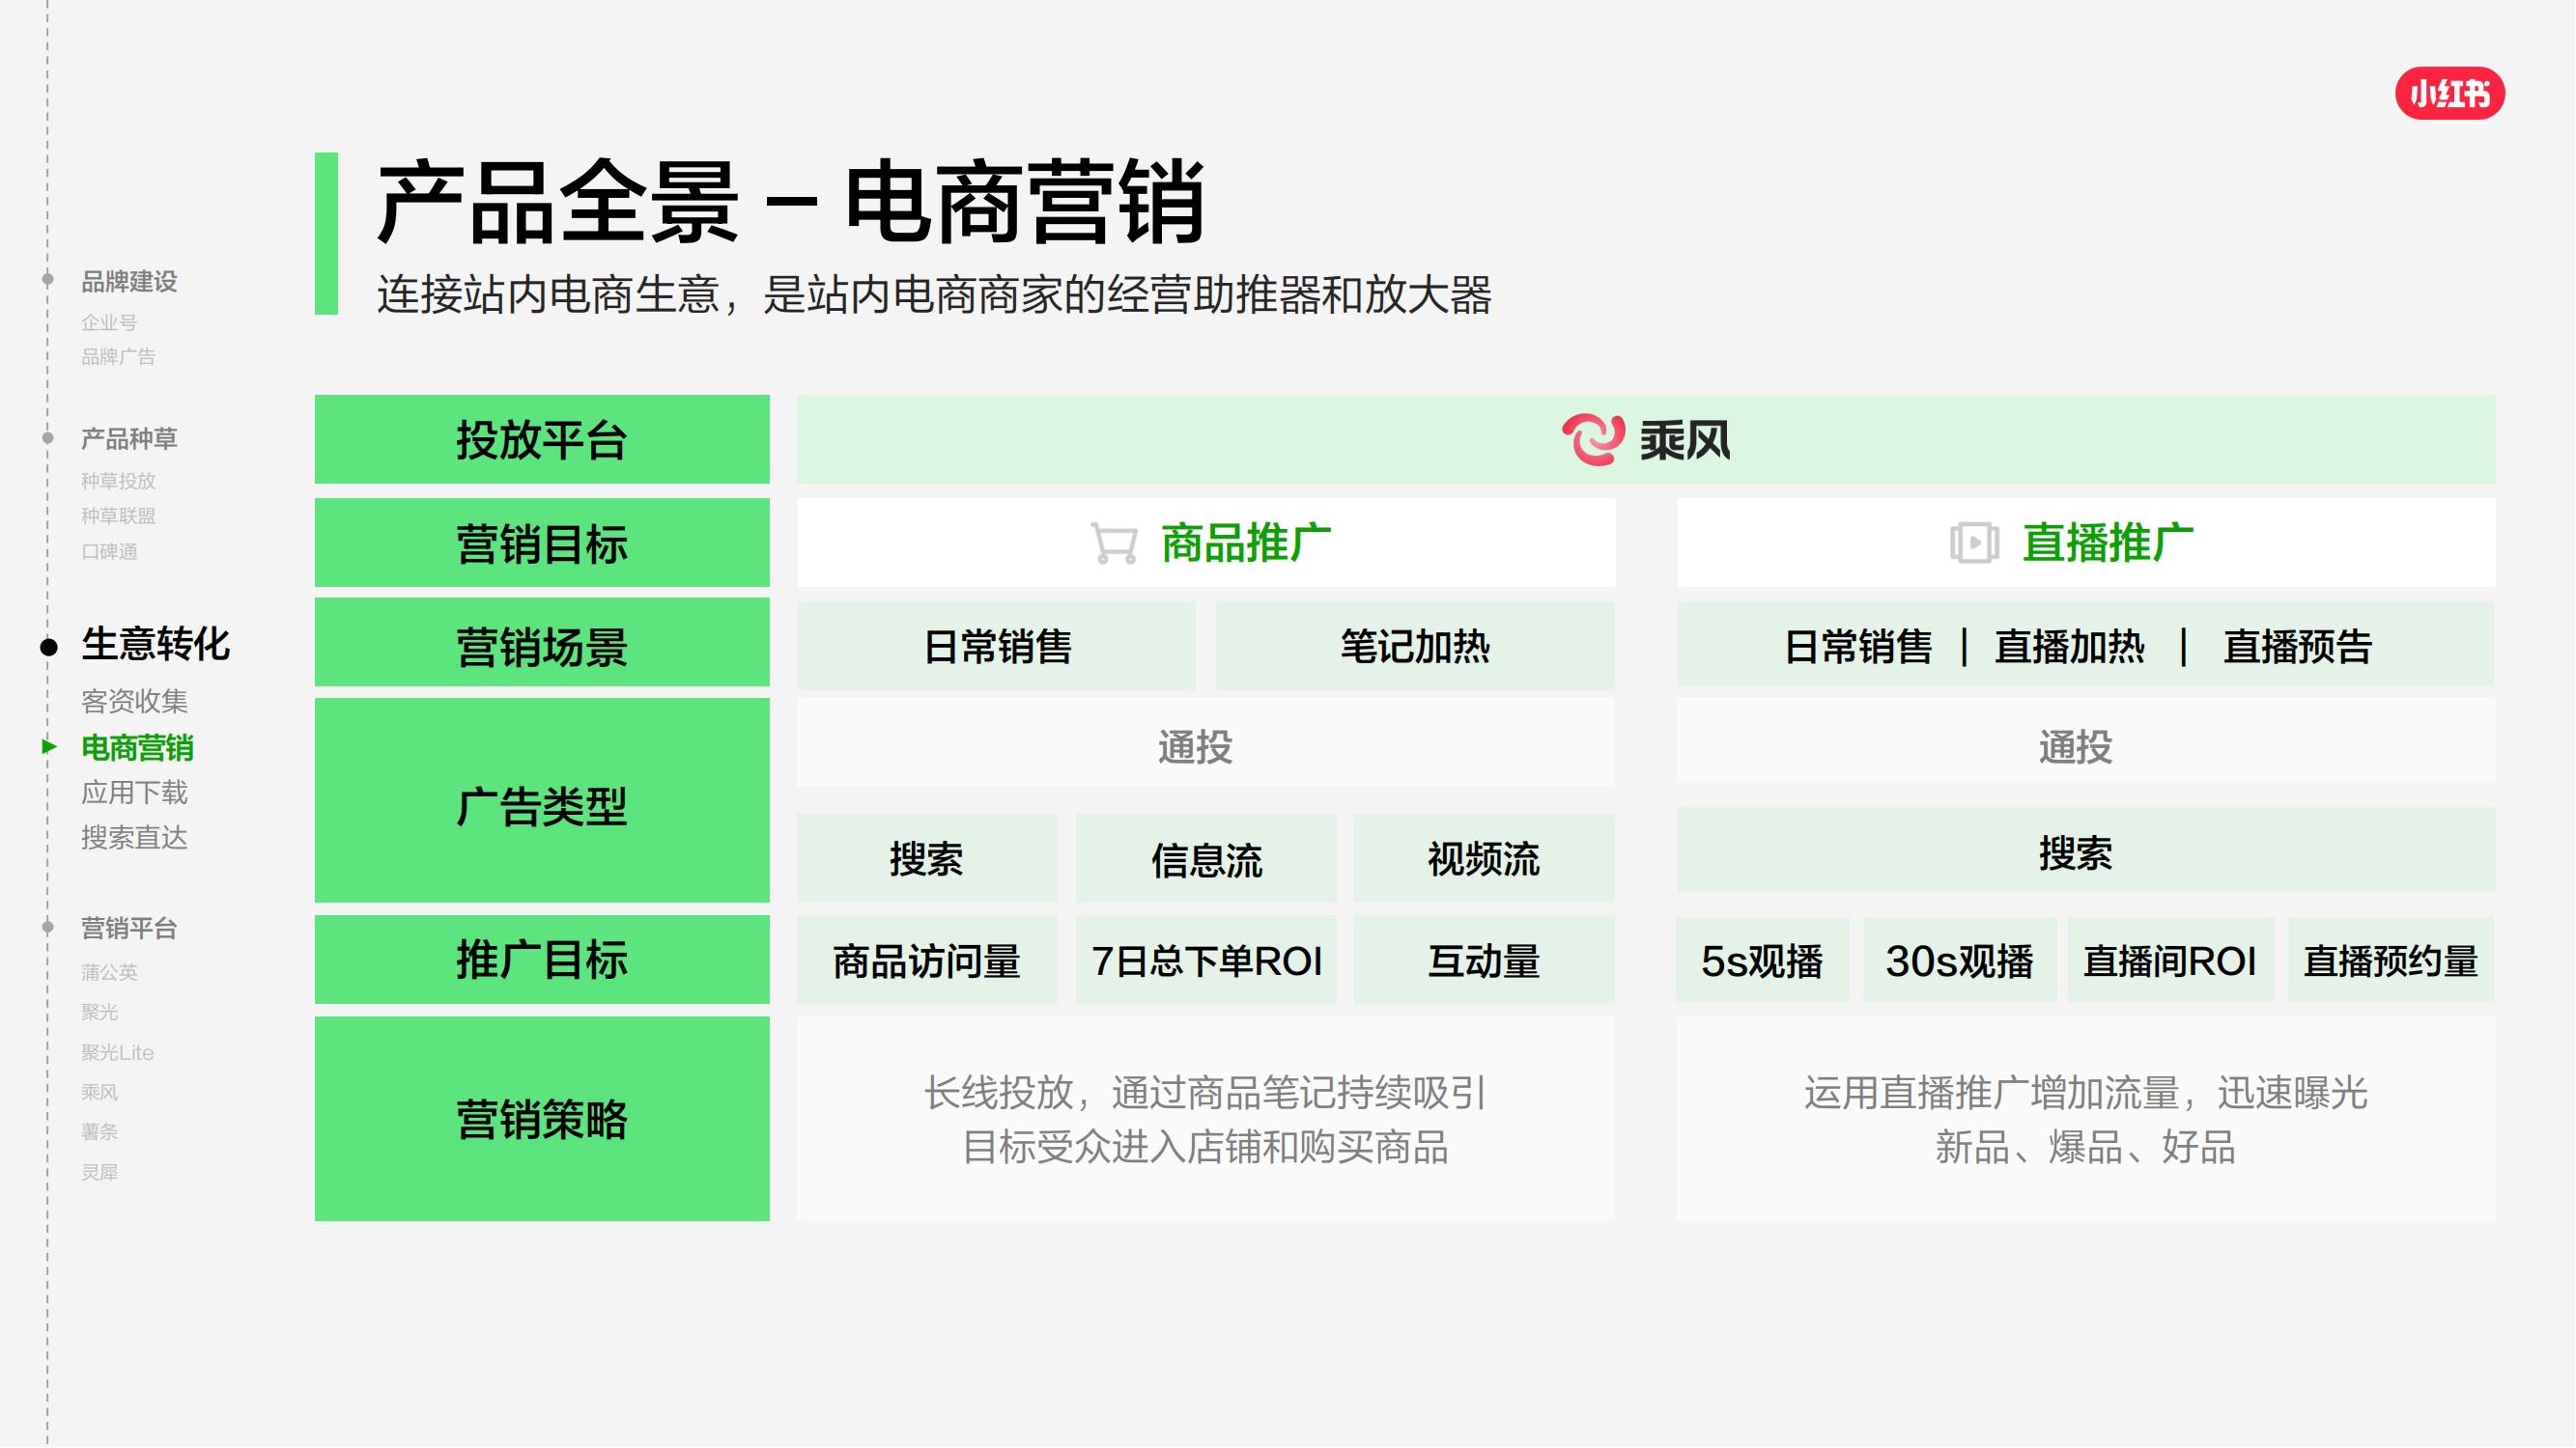The image size is (2576, 1448).
Task: Click 直播加热 in the live scenarios
Action: pos(2069,647)
